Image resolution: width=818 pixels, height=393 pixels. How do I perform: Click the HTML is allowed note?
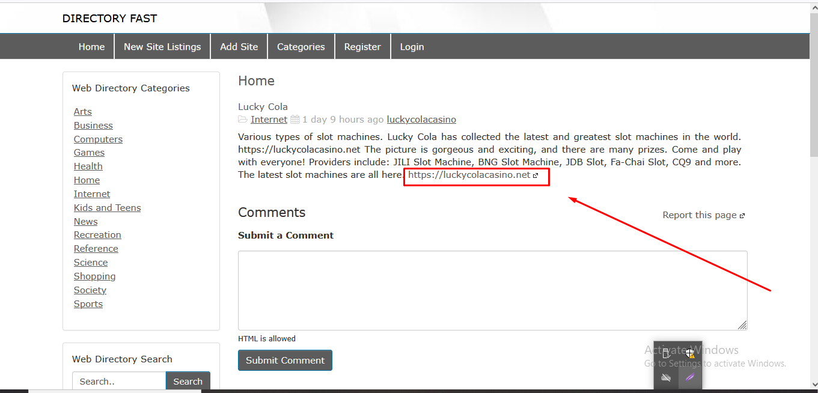point(267,339)
